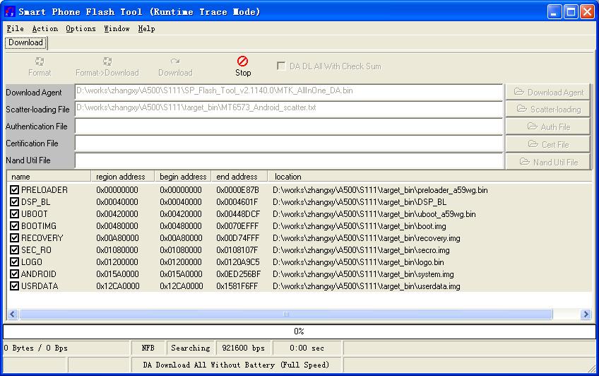The width and height of the screenshot is (599, 376).
Task: Toggle DA DL All With Check Sum
Action: click(x=281, y=66)
